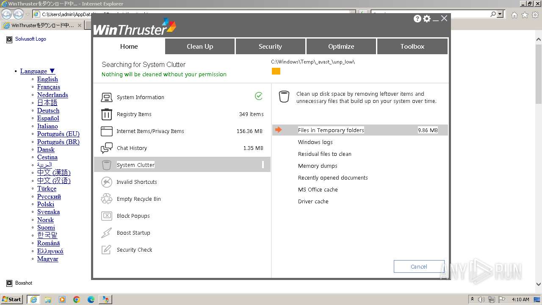This screenshot has height=305, width=542.
Task: Click the Internet Explorer address bar
Action: (x=195, y=14)
